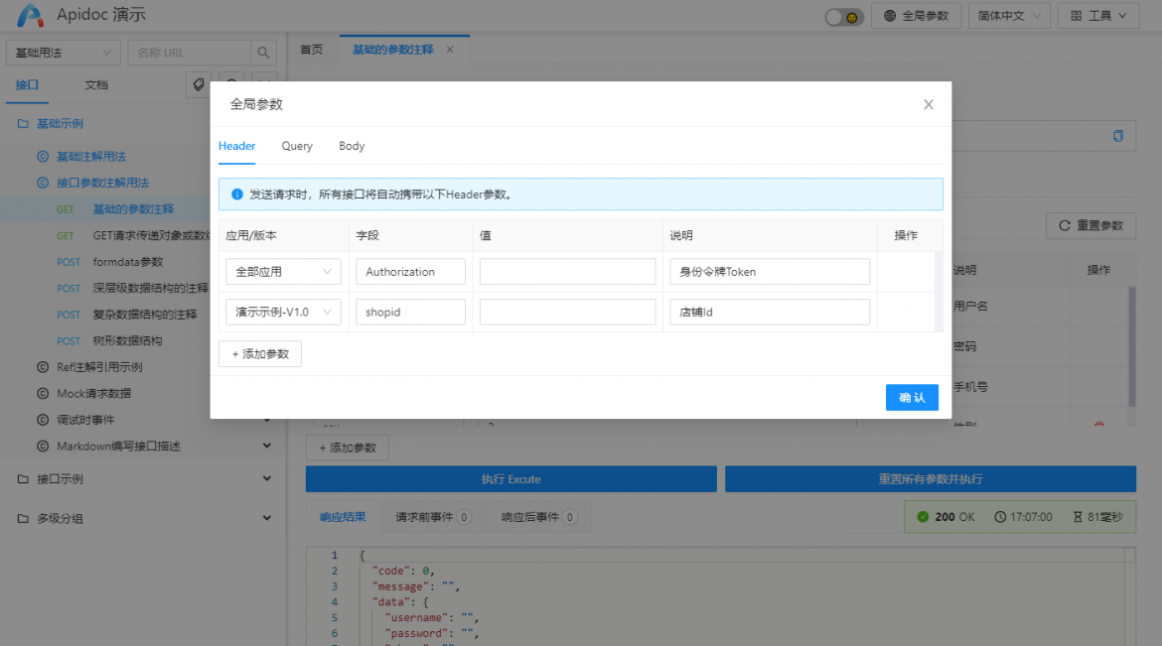
Task: Select 接口参数注解用法 controller node
Action: pos(103,183)
